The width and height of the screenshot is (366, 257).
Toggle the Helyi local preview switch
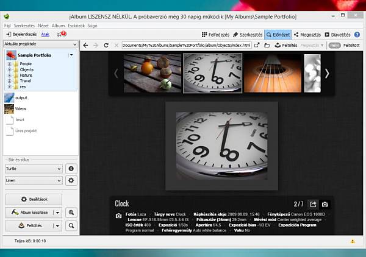[x=334, y=45]
